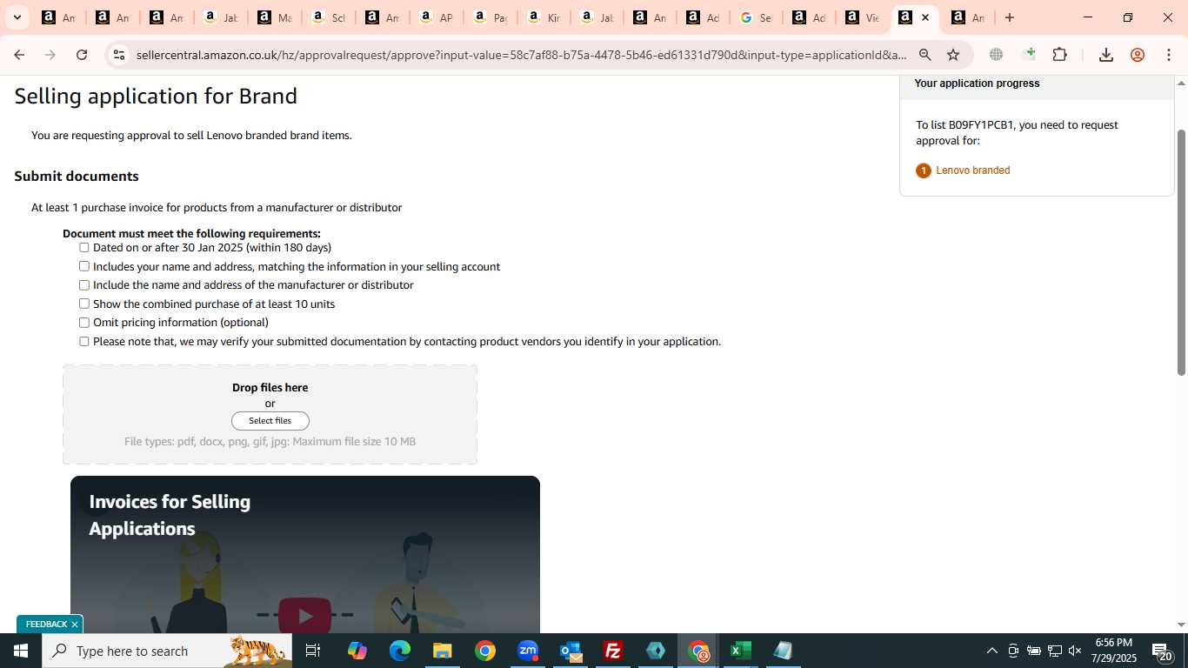Click the taskbar search box
This screenshot has width=1188, height=668.
pyautogui.click(x=167, y=651)
